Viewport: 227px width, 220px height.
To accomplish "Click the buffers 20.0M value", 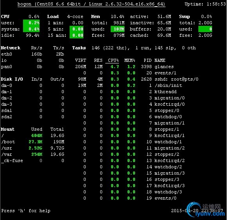I will 164,29.
